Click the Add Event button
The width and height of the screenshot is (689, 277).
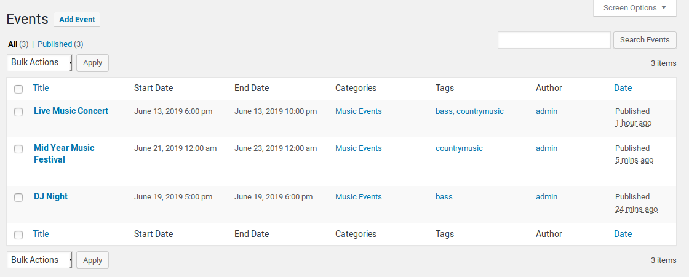77,19
